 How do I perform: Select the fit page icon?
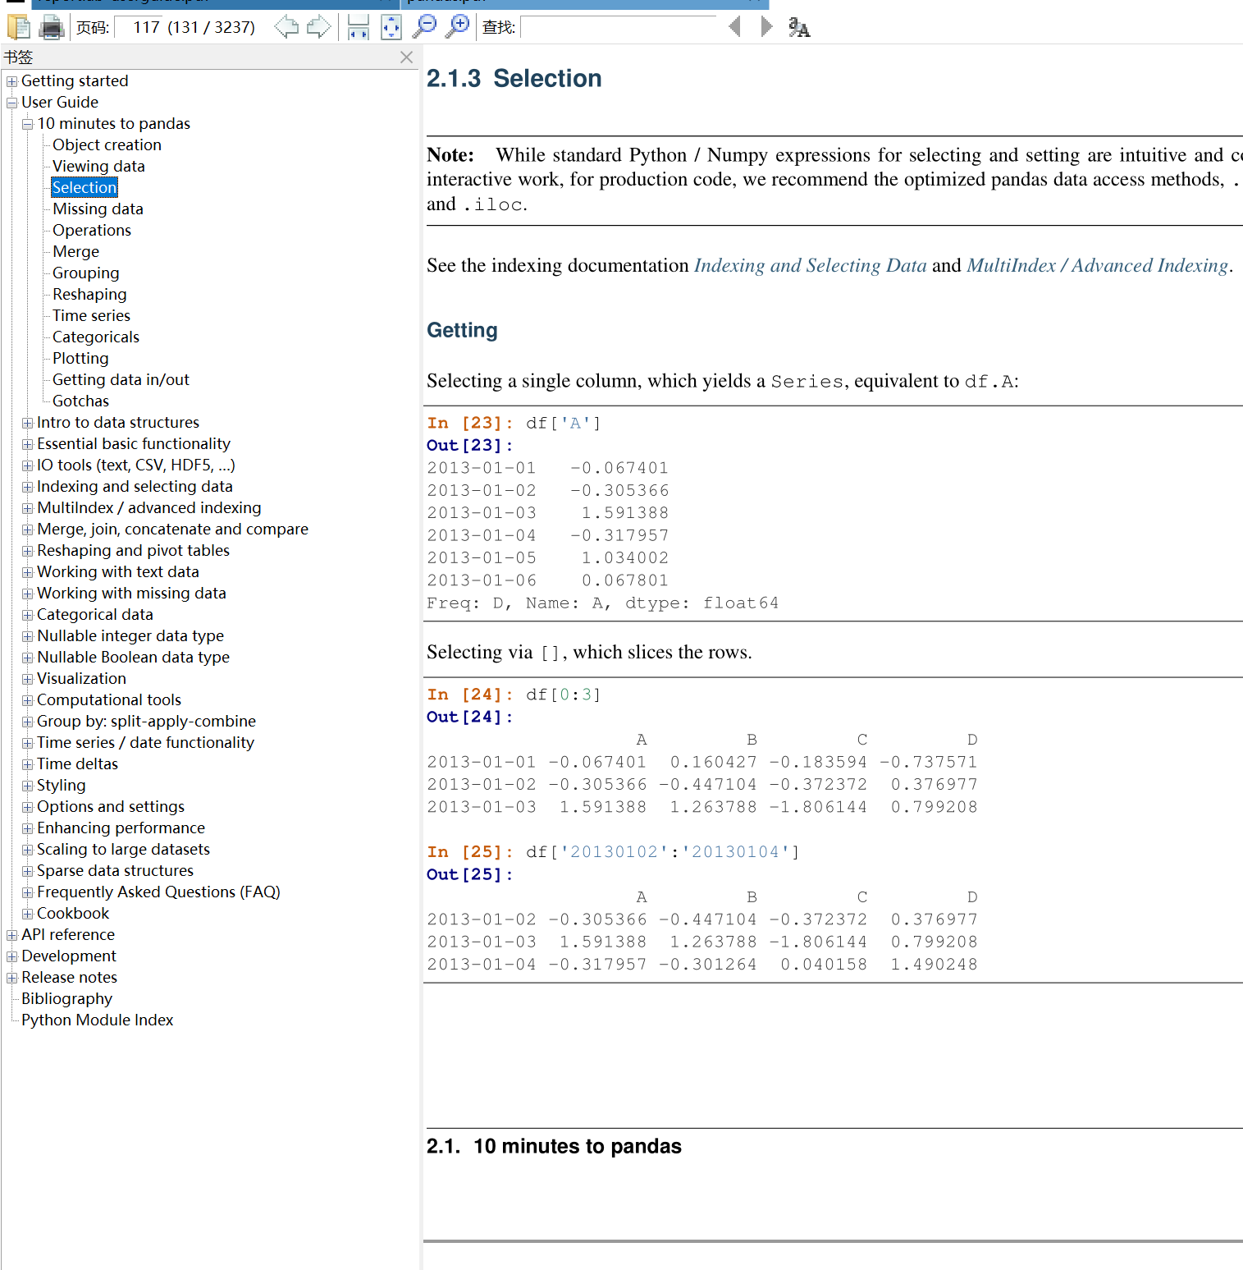pyautogui.click(x=391, y=27)
